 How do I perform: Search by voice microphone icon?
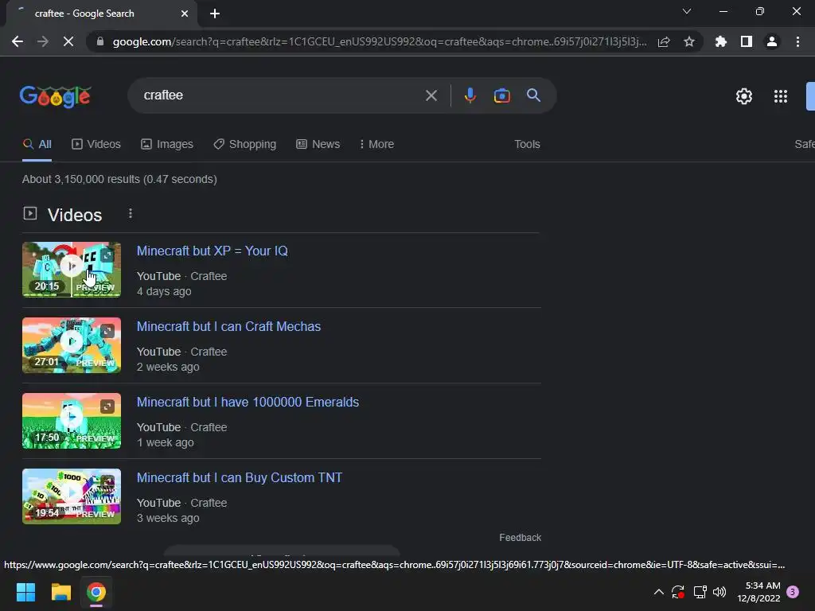pyautogui.click(x=470, y=95)
